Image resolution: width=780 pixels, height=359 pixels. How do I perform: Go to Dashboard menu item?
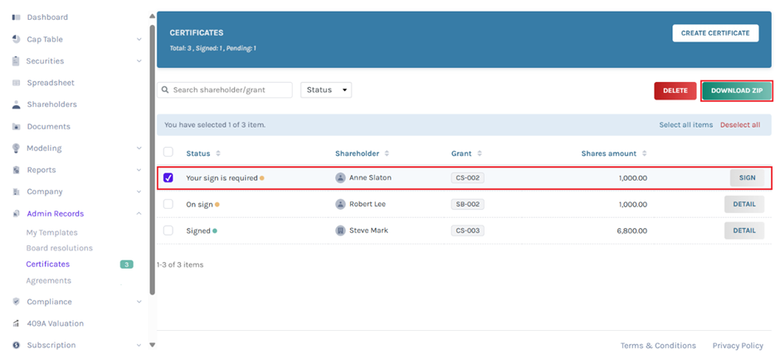click(47, 17)
